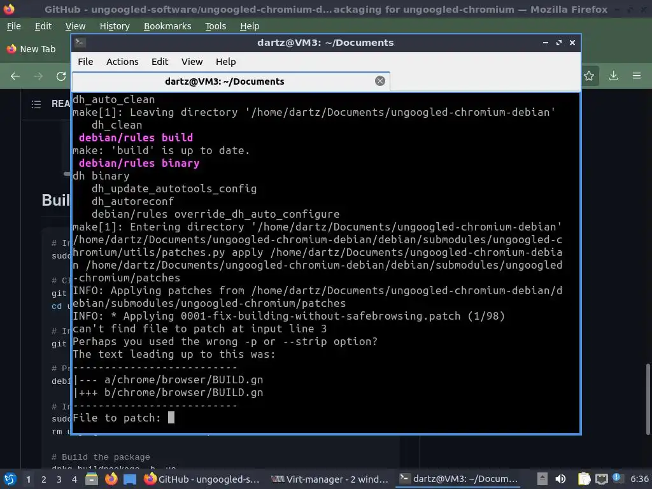This screenshot has width=652, height=489.
Task: Click the removable media eject tray icon
Action: (x=542, y=479)
